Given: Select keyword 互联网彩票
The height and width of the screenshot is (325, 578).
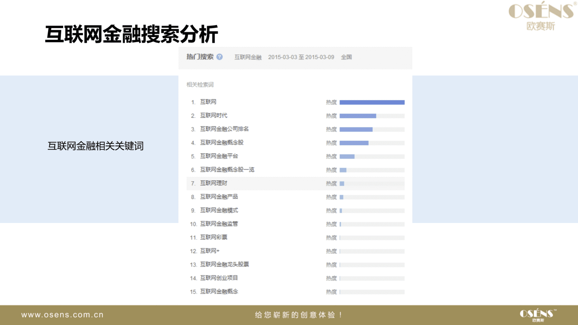Looking at the screenshot, I should click(x=213, y=237).
